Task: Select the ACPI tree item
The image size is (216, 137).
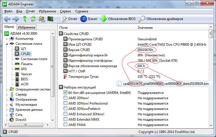Action: coord(25,84)
